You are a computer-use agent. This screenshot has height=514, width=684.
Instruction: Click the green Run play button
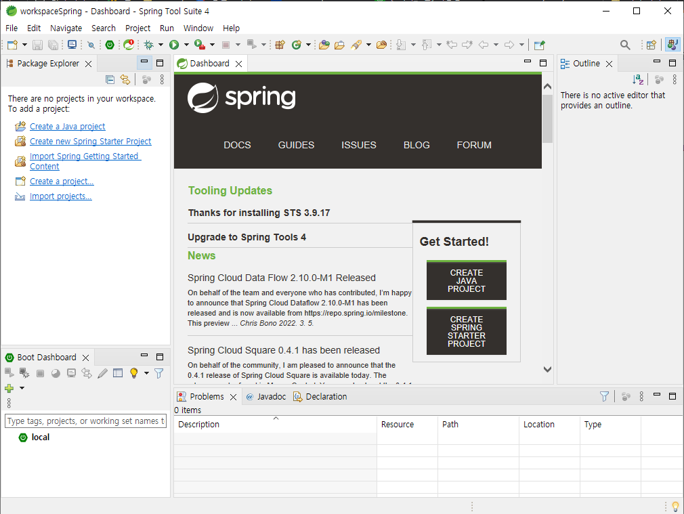(174, 45)
